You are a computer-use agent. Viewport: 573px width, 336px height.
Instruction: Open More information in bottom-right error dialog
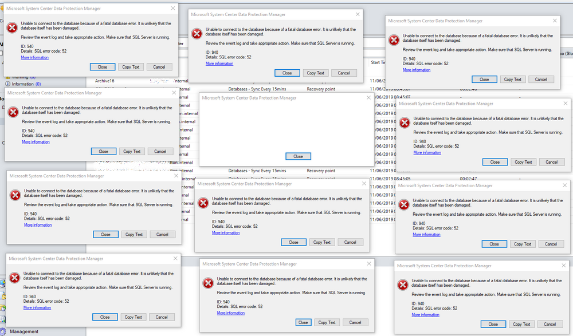coord(425,314)
